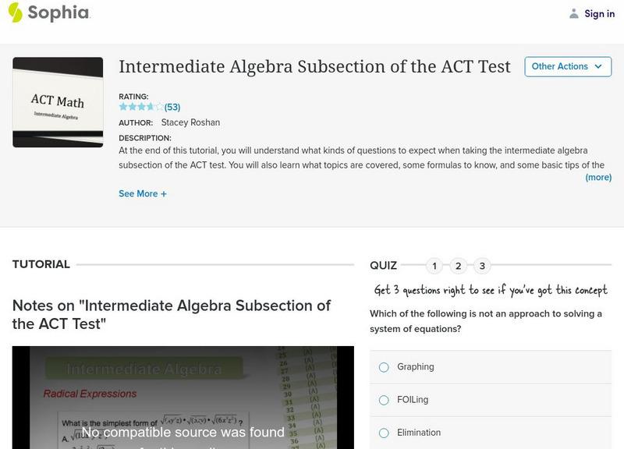The image size is (624, 449).
Task: Open the Sign in link
Action: click(599, 13)
